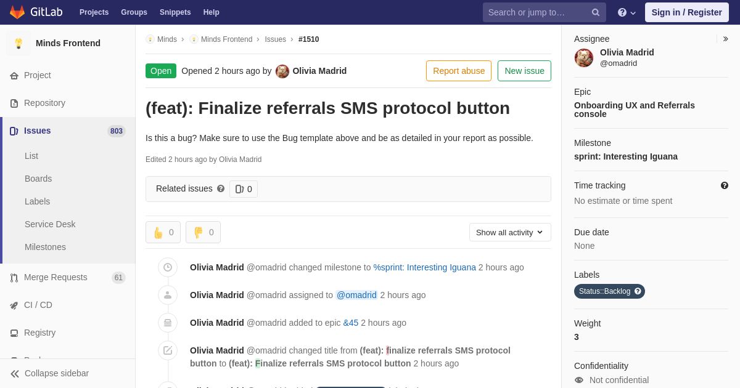Viewport: 740px width, 388px height.
Task: Click the GitLab fox logo
Action: 17,12
